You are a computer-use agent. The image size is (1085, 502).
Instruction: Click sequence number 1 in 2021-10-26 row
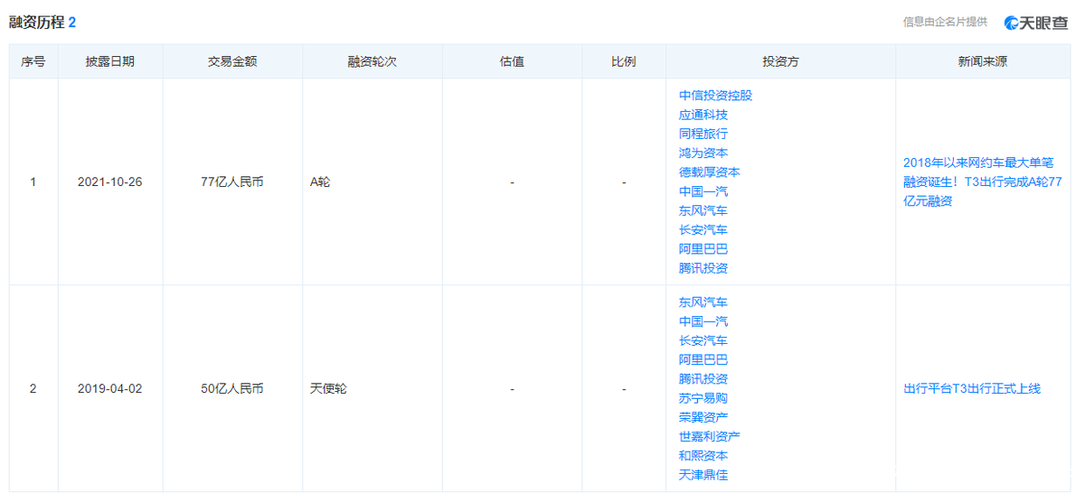pos(33,182)
